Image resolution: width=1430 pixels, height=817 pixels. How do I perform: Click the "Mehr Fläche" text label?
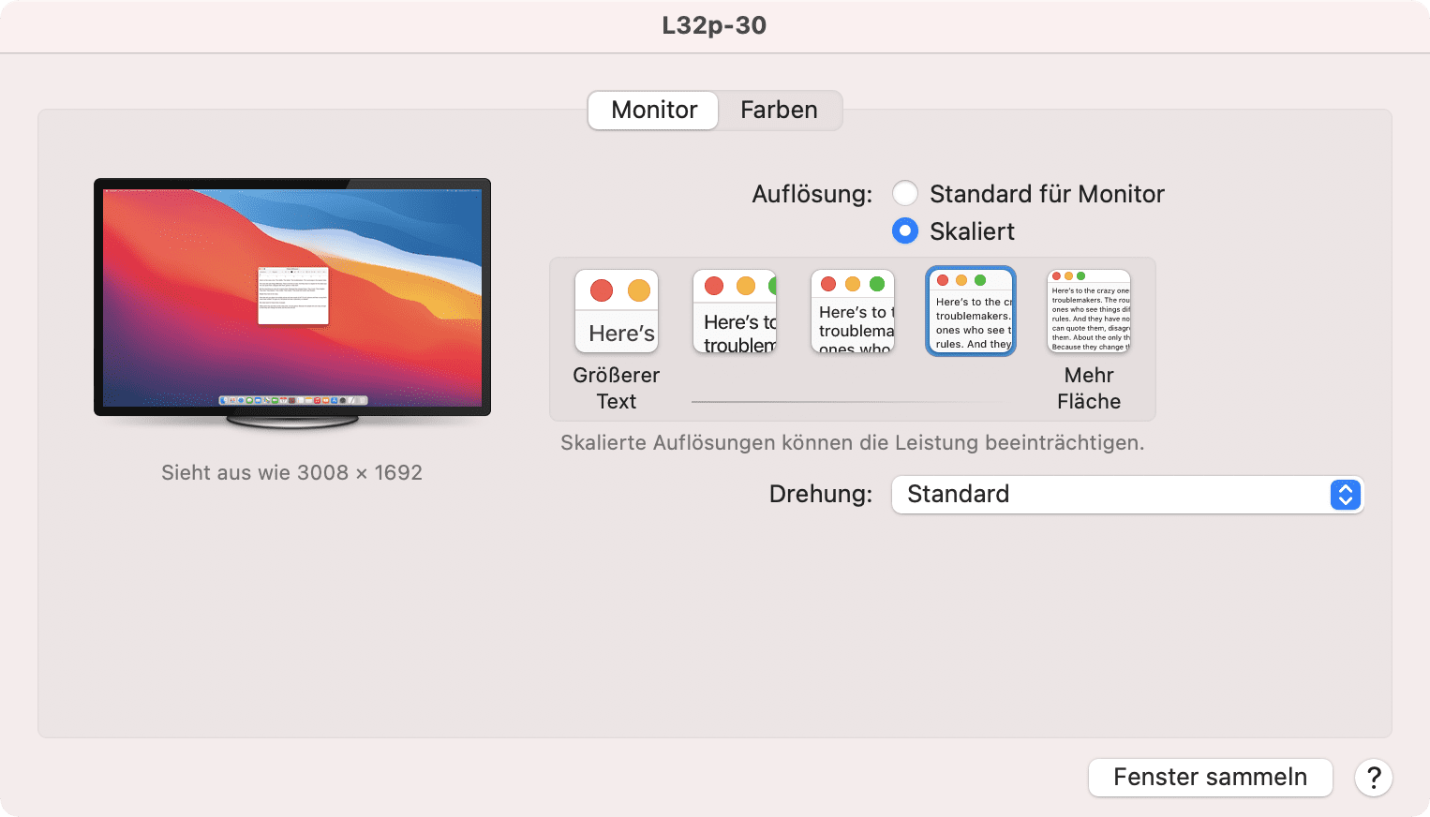[x=1089, y=388]
